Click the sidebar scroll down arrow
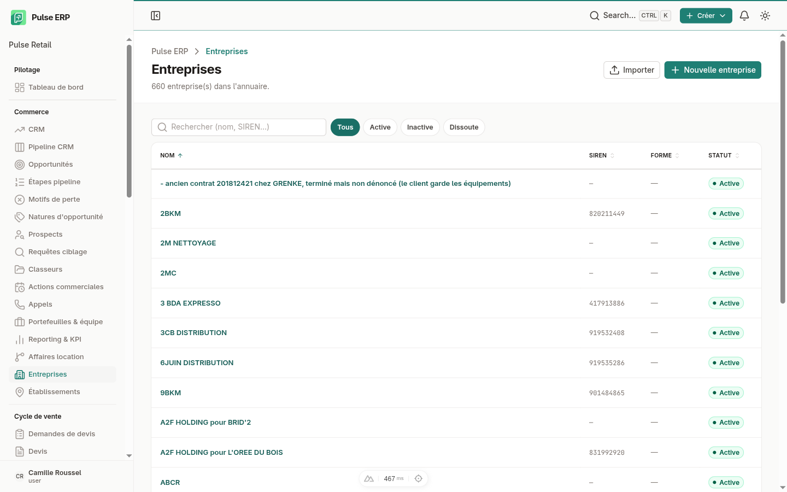 pyautogui.click(x=129, y=456)
